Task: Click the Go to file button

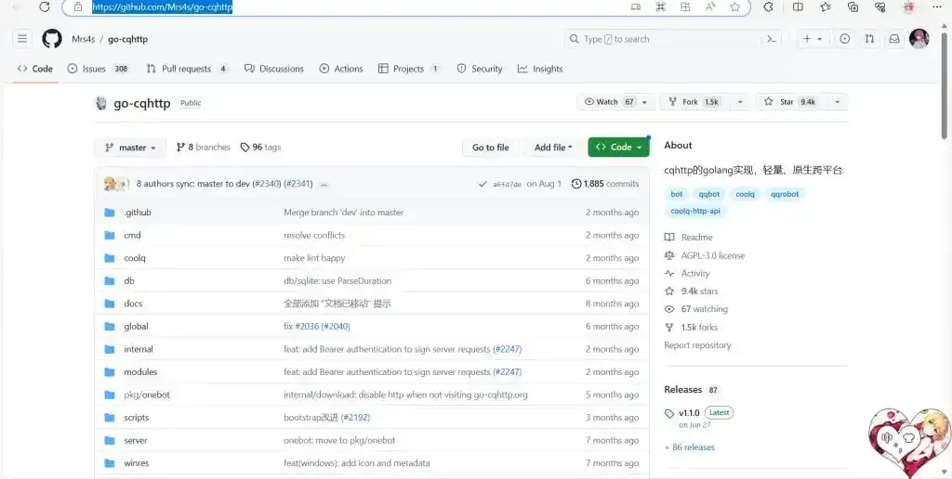Action: [490, 148]
